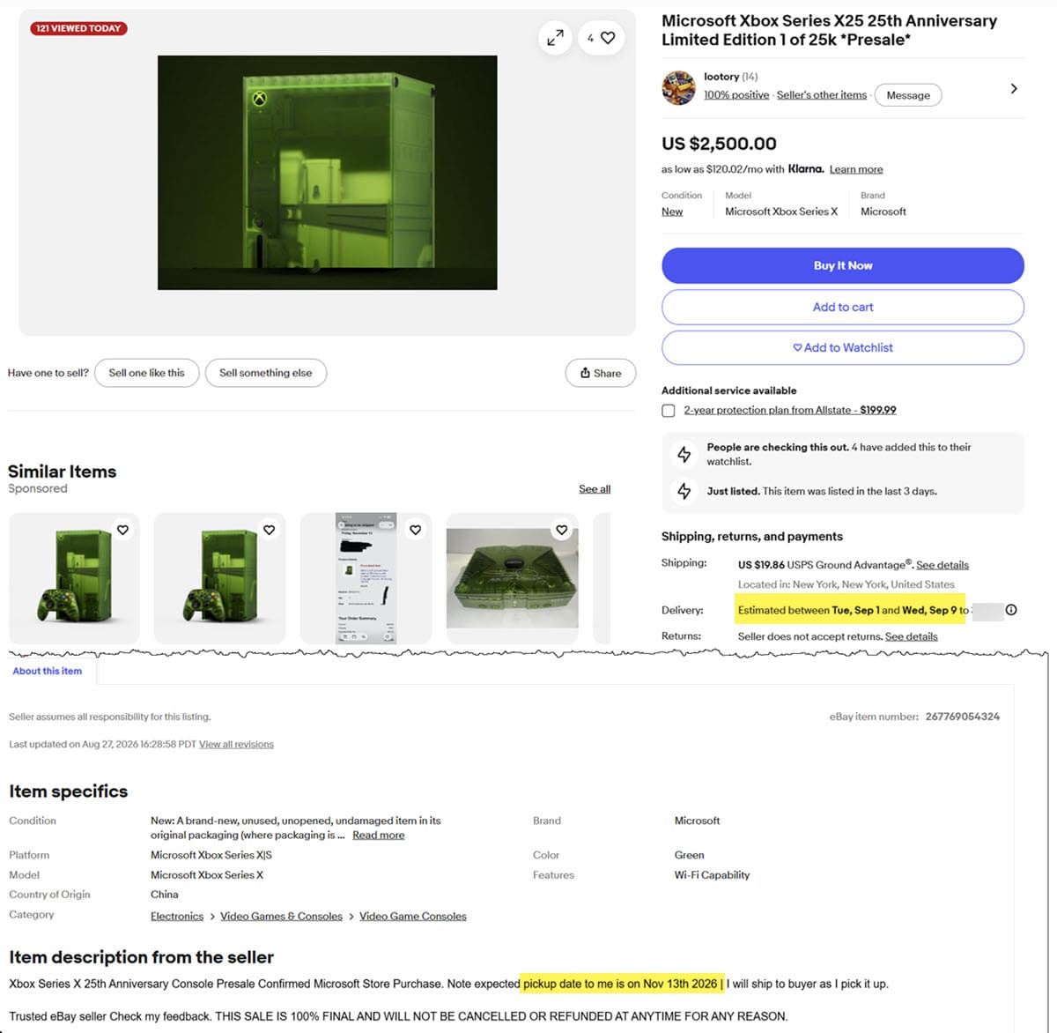Expand the product image to fullscreen
The image size is (1057, 1033).
click(555, 38)
